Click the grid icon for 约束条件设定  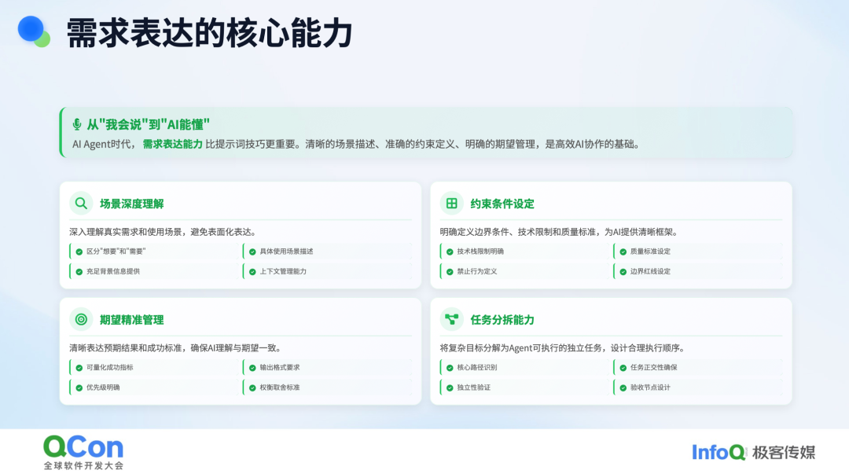click(451, 203)
